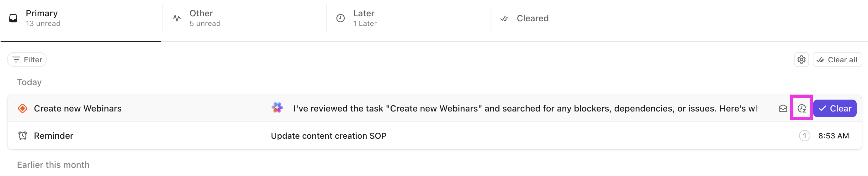The width and height of the screenshot is (868, 176).
Task: Open the Create new Webinars notification
Action: (78, 108)
